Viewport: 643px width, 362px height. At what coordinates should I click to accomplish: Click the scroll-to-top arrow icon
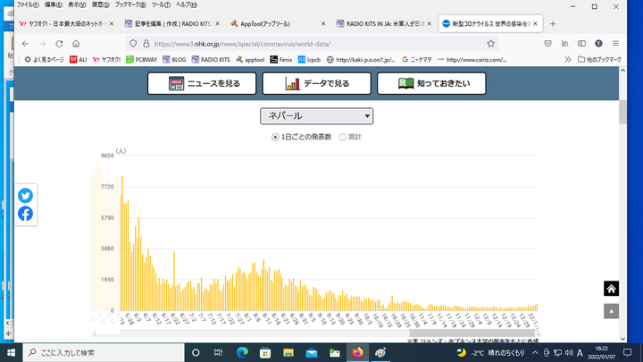tap(611, 311)
